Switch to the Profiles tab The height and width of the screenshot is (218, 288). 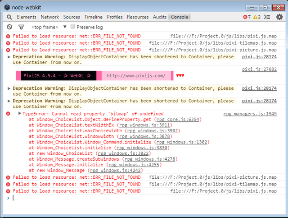(x=115, y=17)
